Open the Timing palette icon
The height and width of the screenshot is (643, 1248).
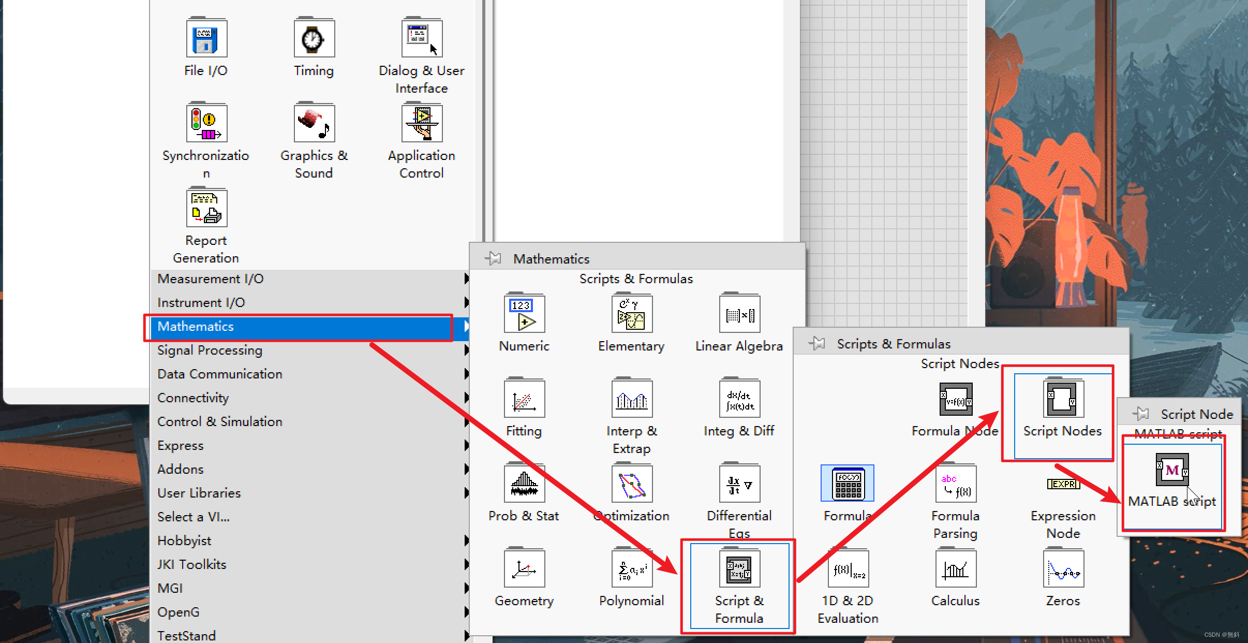tap(314, 39)
